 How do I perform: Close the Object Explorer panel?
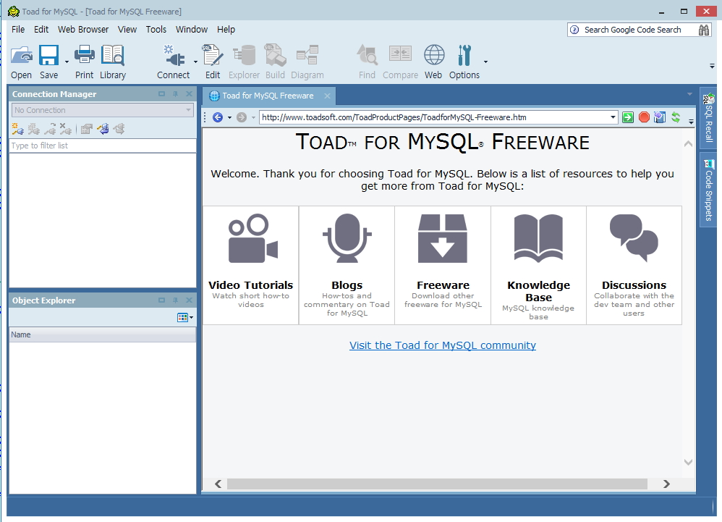point(189,300)
